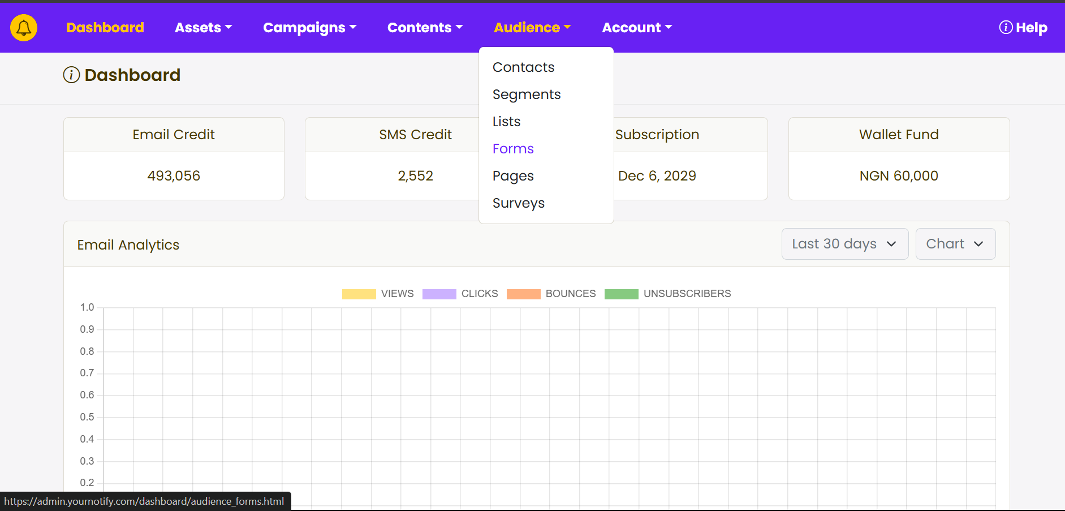Go to Dashboard in the top navigation
This screenshot has height=511, width=1065.
(105, 28)
